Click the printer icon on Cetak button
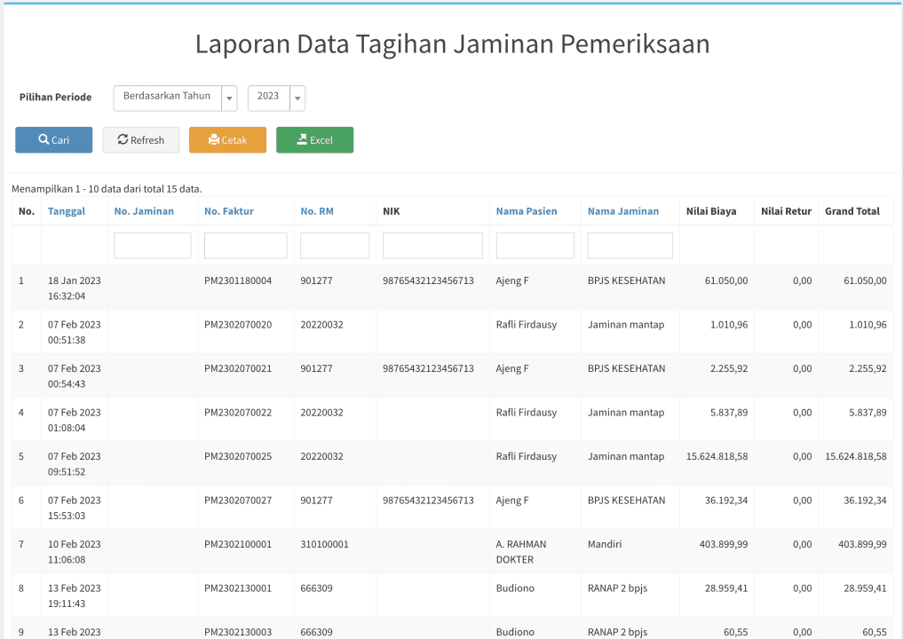The width and height of the screenshot is (903, 639). (x=214, y=139)
